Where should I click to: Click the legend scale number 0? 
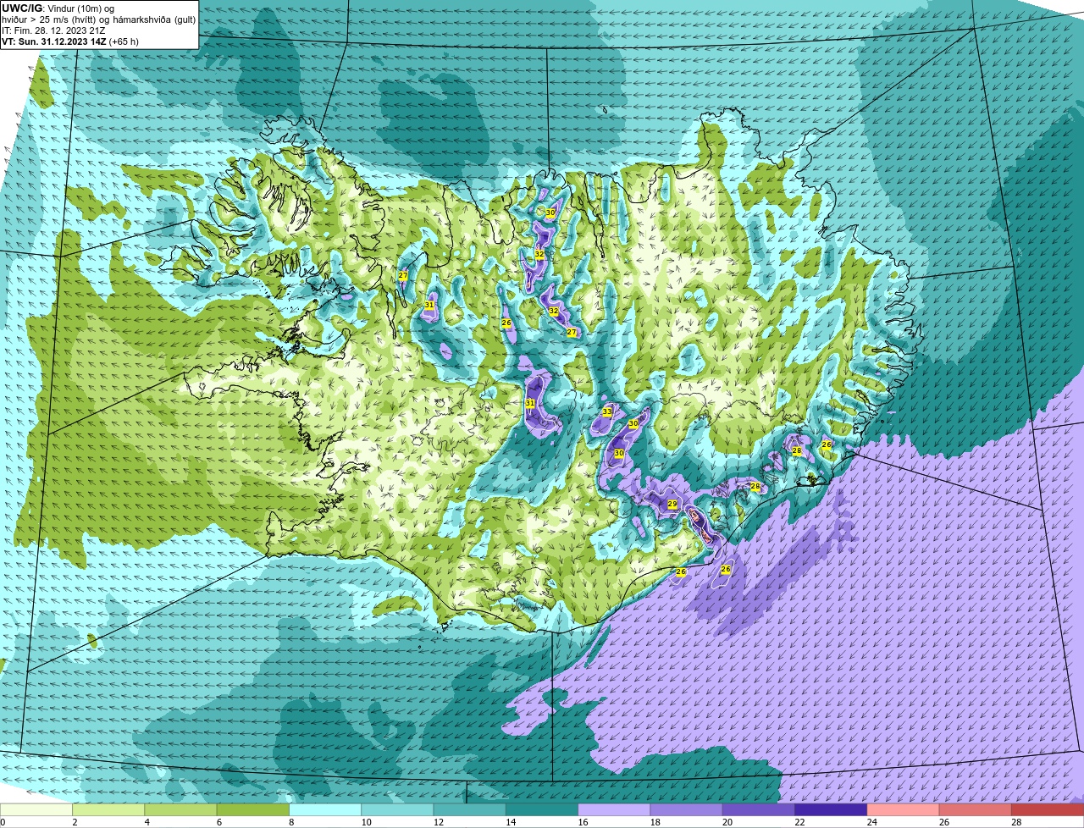[x=3, y=822]
